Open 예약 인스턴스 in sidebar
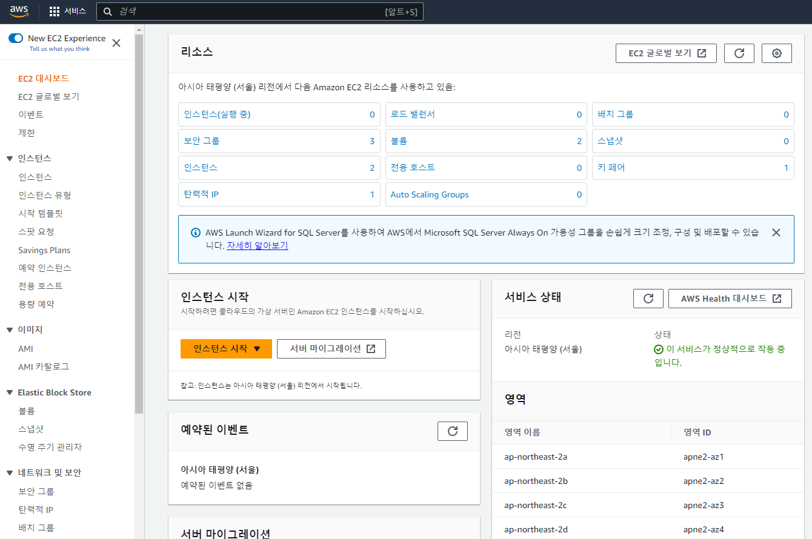Screen dimensions: 812x539 click(x=45, y=268)
